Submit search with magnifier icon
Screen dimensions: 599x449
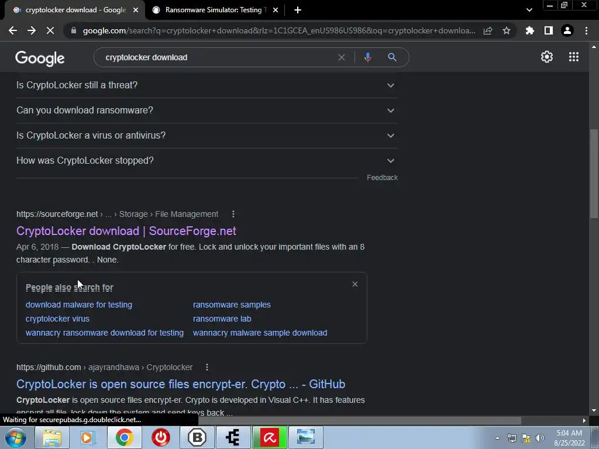tap(392, 57)
